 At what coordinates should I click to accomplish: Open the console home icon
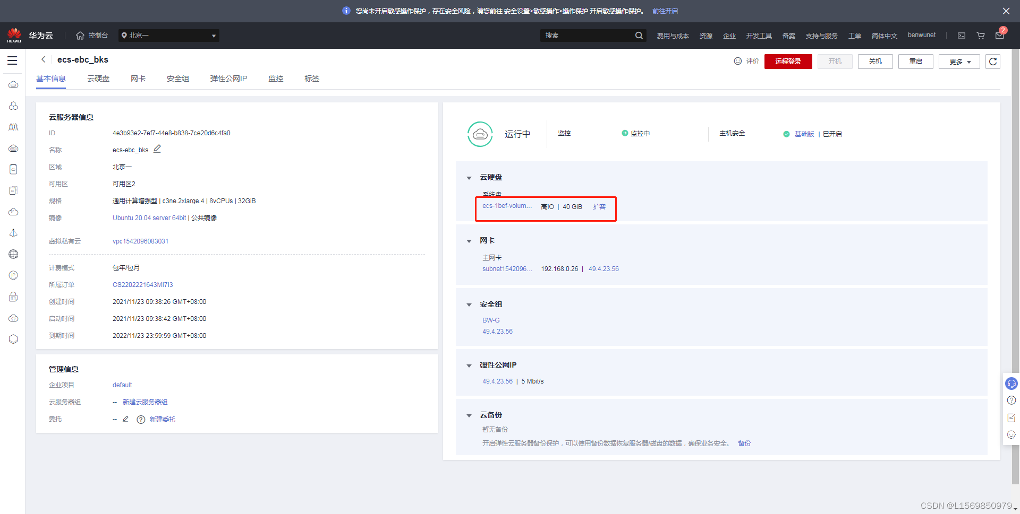[80, 36]
